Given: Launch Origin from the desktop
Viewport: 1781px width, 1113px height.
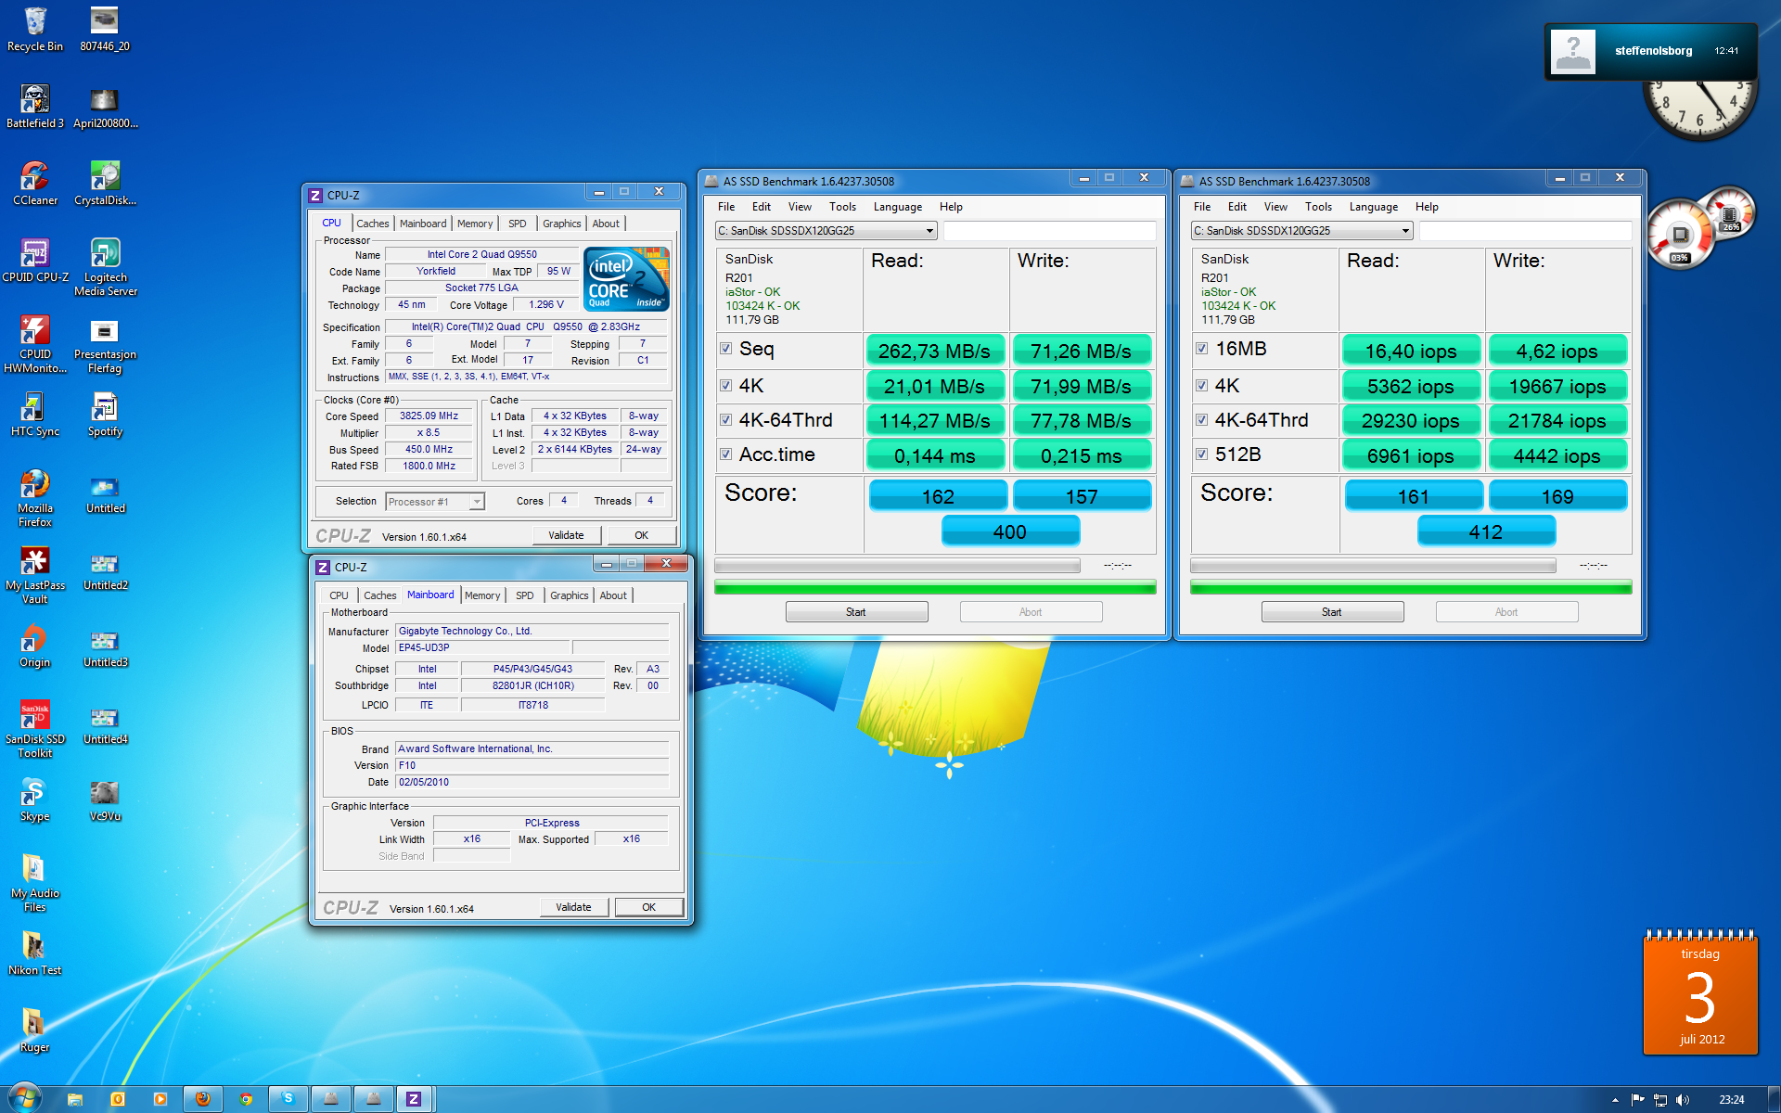Looking at the screenshot, I should 35,645.
